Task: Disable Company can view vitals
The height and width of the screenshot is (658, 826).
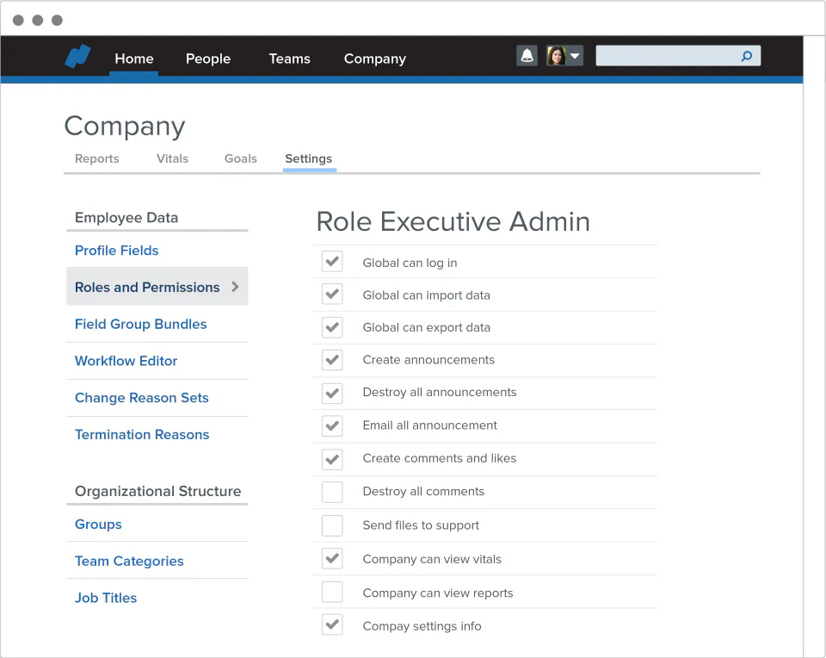Action: (332, 558)
